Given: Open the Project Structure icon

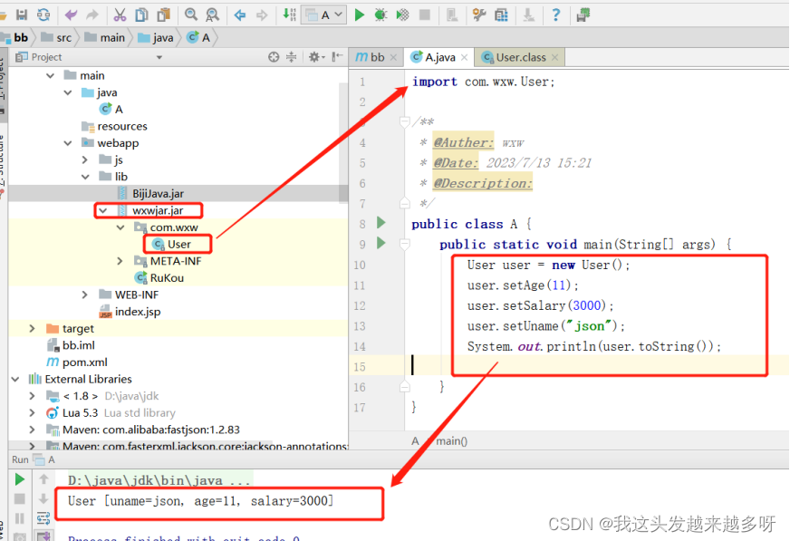Looking at the screenshot, I should 501,15.
